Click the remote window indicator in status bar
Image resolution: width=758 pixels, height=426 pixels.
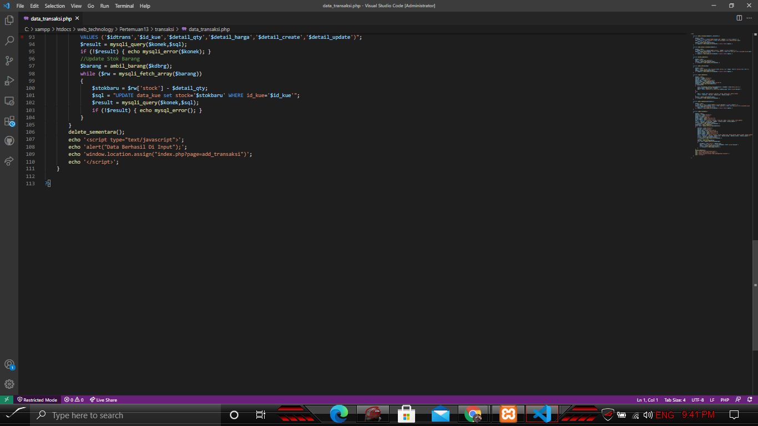[6, 399]
